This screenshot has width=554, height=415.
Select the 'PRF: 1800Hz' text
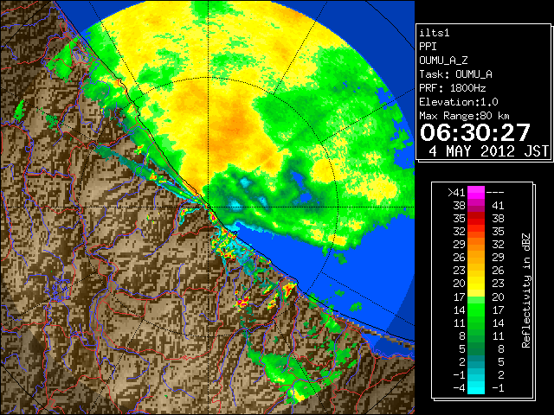pos(453,88)
